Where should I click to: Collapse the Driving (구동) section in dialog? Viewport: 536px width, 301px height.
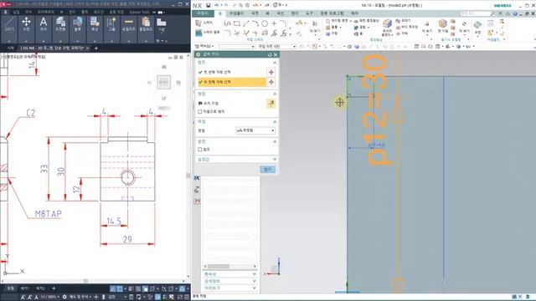click(275, 141)
